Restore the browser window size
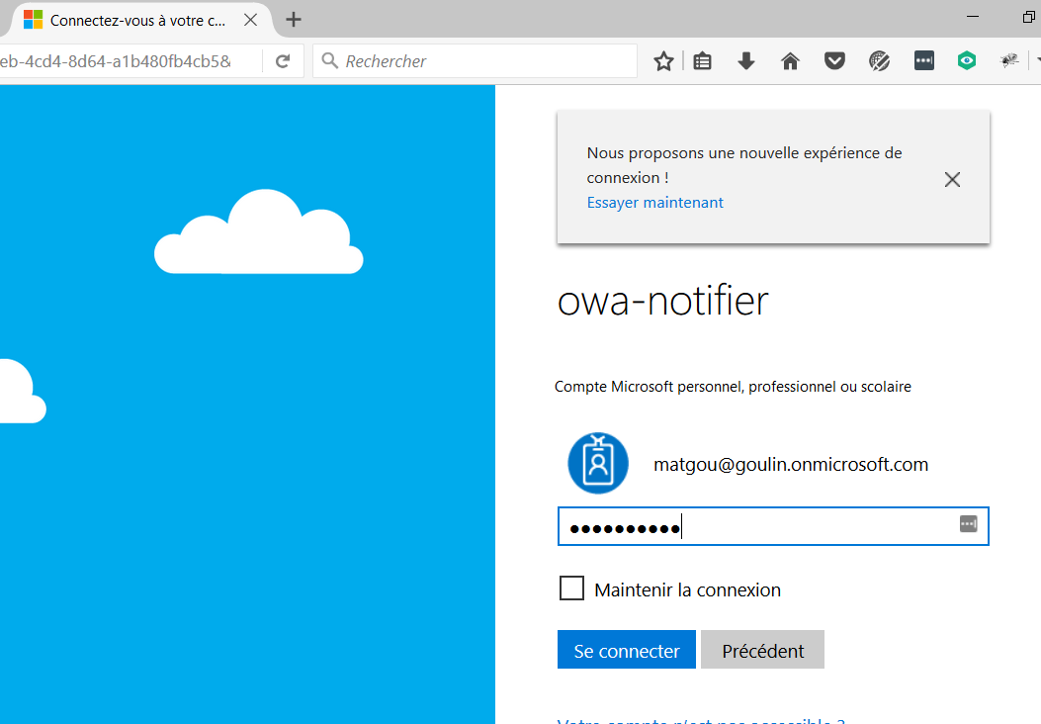Screen dimensions: 1041x724 coord(1029,17)
